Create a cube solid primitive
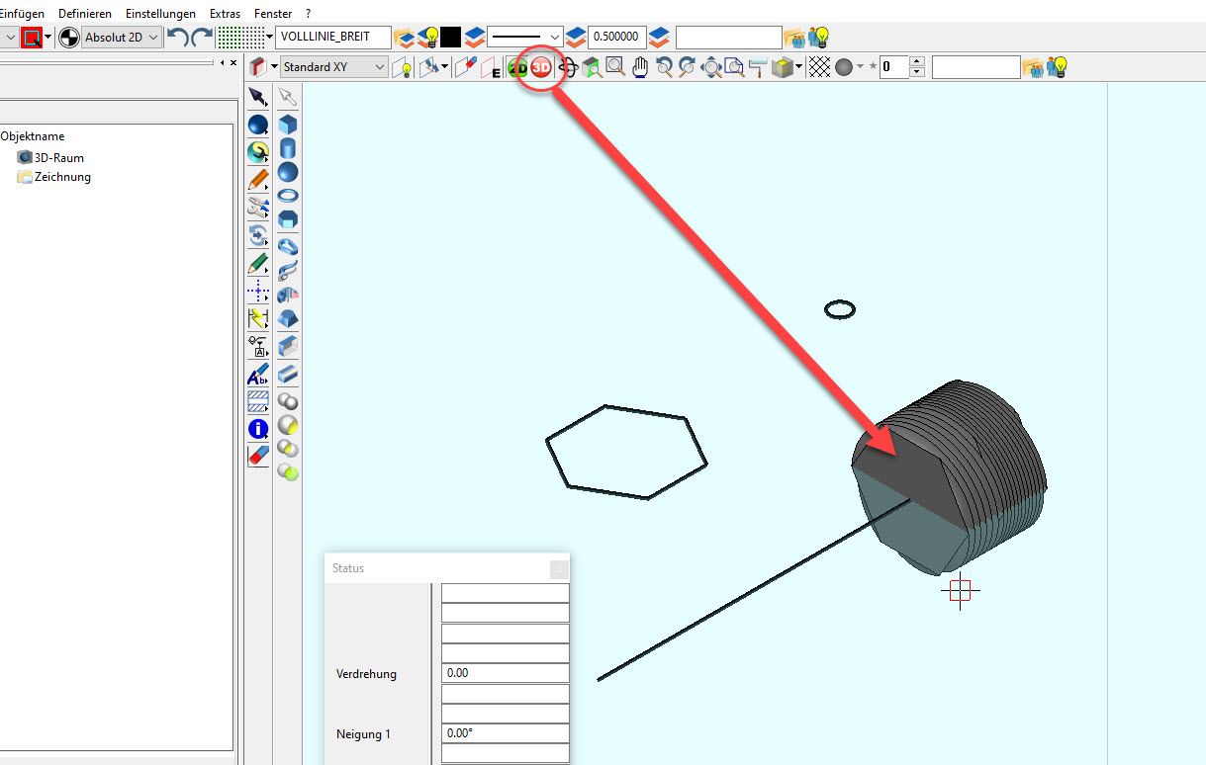Viewport: 1206px width, 765px height. click(288, 125)
